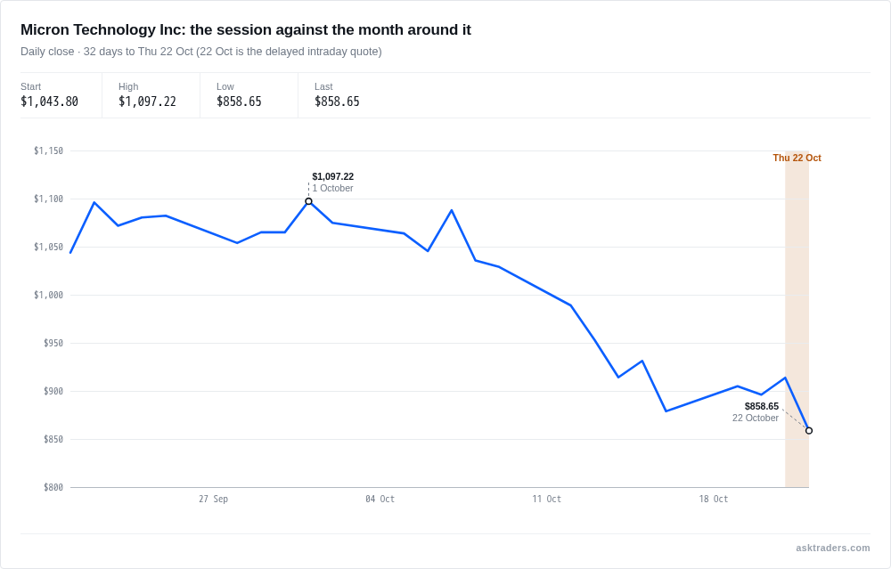The height and width of the screenshot is (569, 891).
Task: Click the 11 Oct x-axis tick label
Action: click(x=546, y=499)
